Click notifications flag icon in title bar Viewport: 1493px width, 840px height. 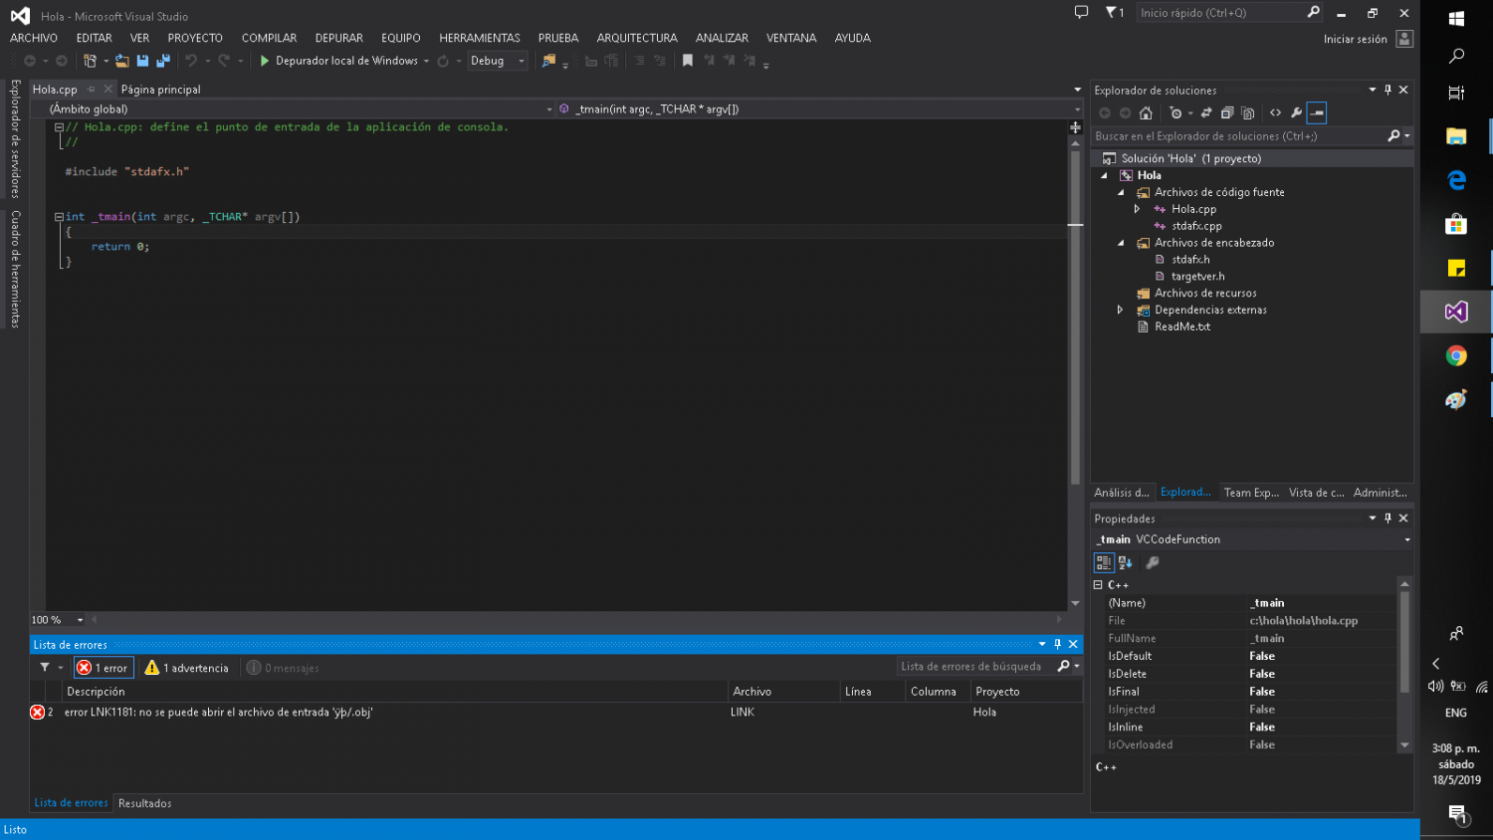1114,13
